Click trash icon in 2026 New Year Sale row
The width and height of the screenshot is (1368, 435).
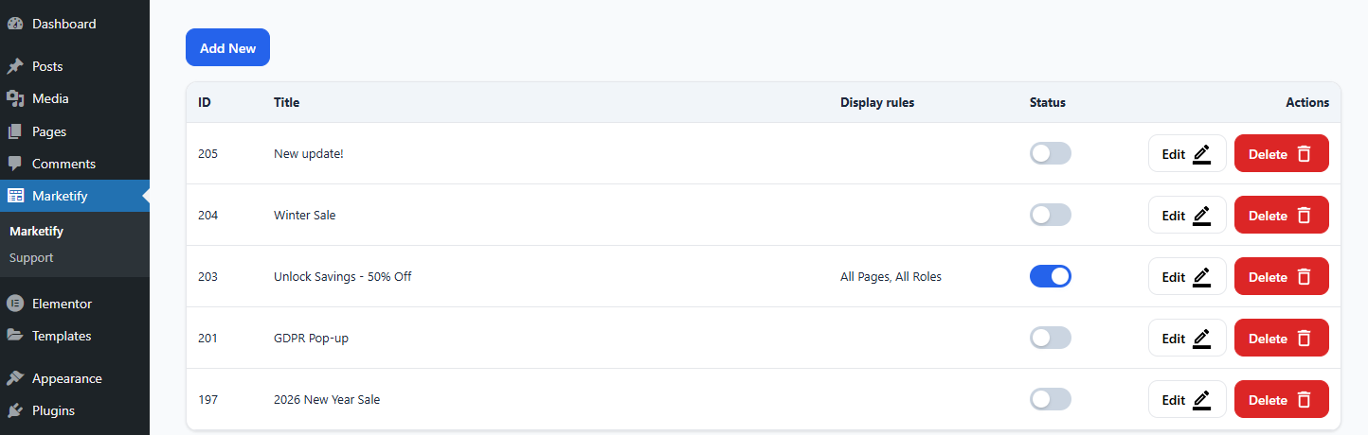pos(1304,400)
